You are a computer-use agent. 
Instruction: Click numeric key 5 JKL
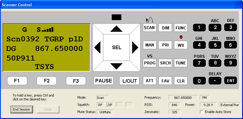pos(215,45)
